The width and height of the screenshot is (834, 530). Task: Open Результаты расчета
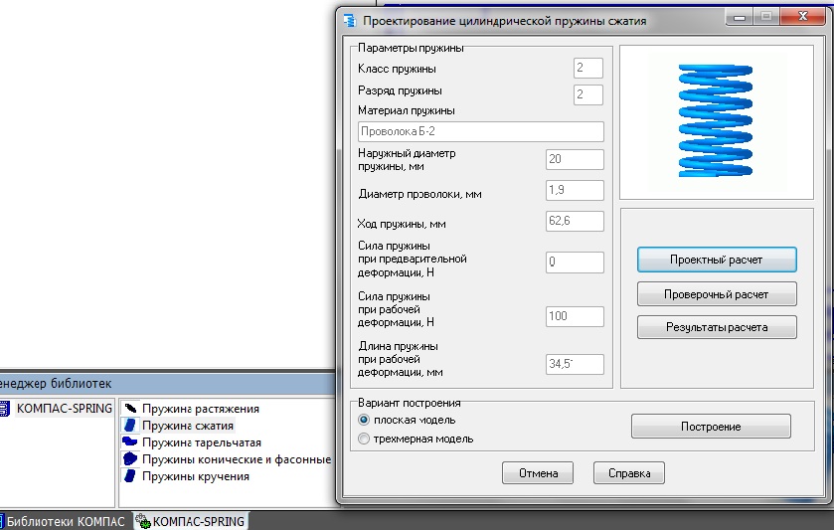717,327
